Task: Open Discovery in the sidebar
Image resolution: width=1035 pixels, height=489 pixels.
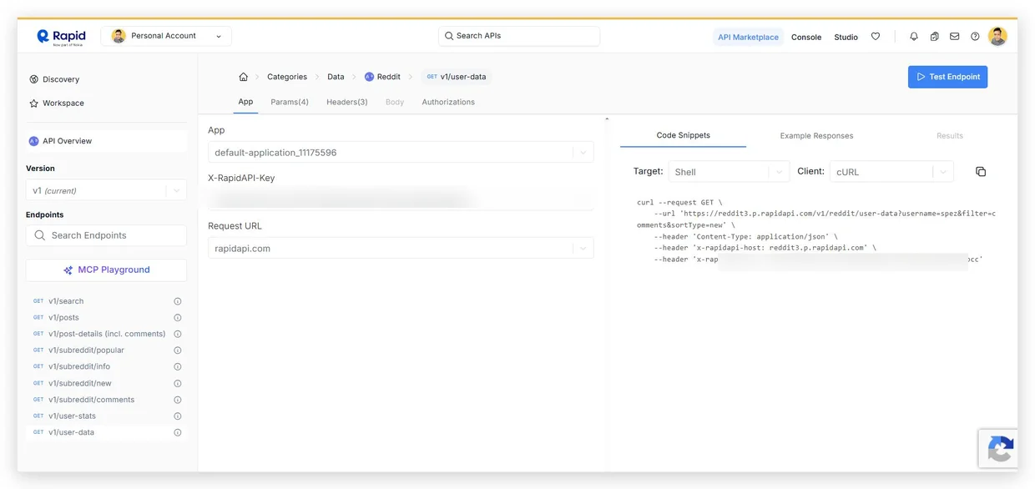Action: tap(61, 79)
